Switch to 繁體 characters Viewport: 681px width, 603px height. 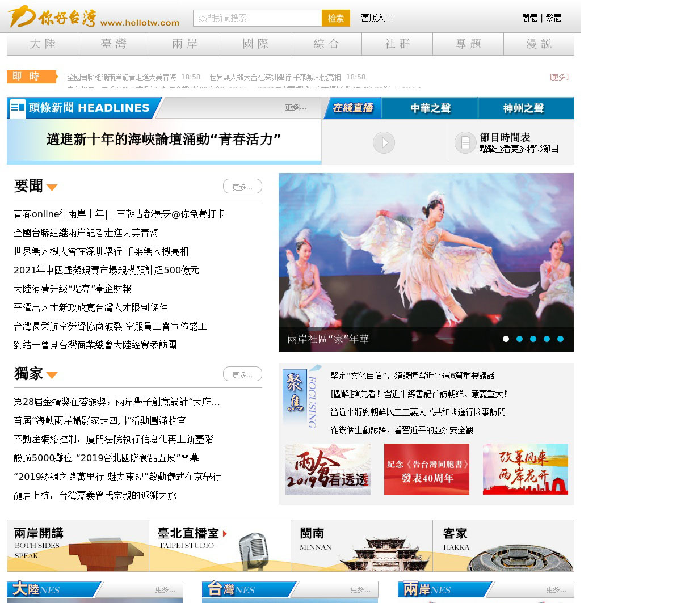point(554,18)
